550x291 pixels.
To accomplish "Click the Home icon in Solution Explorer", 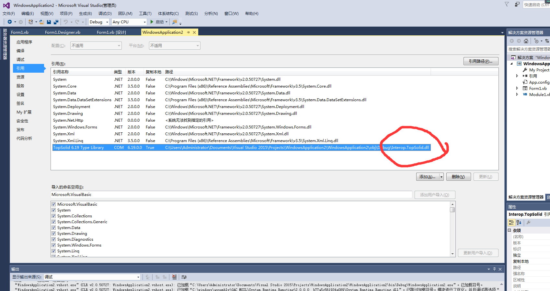I will pos(526,41).
